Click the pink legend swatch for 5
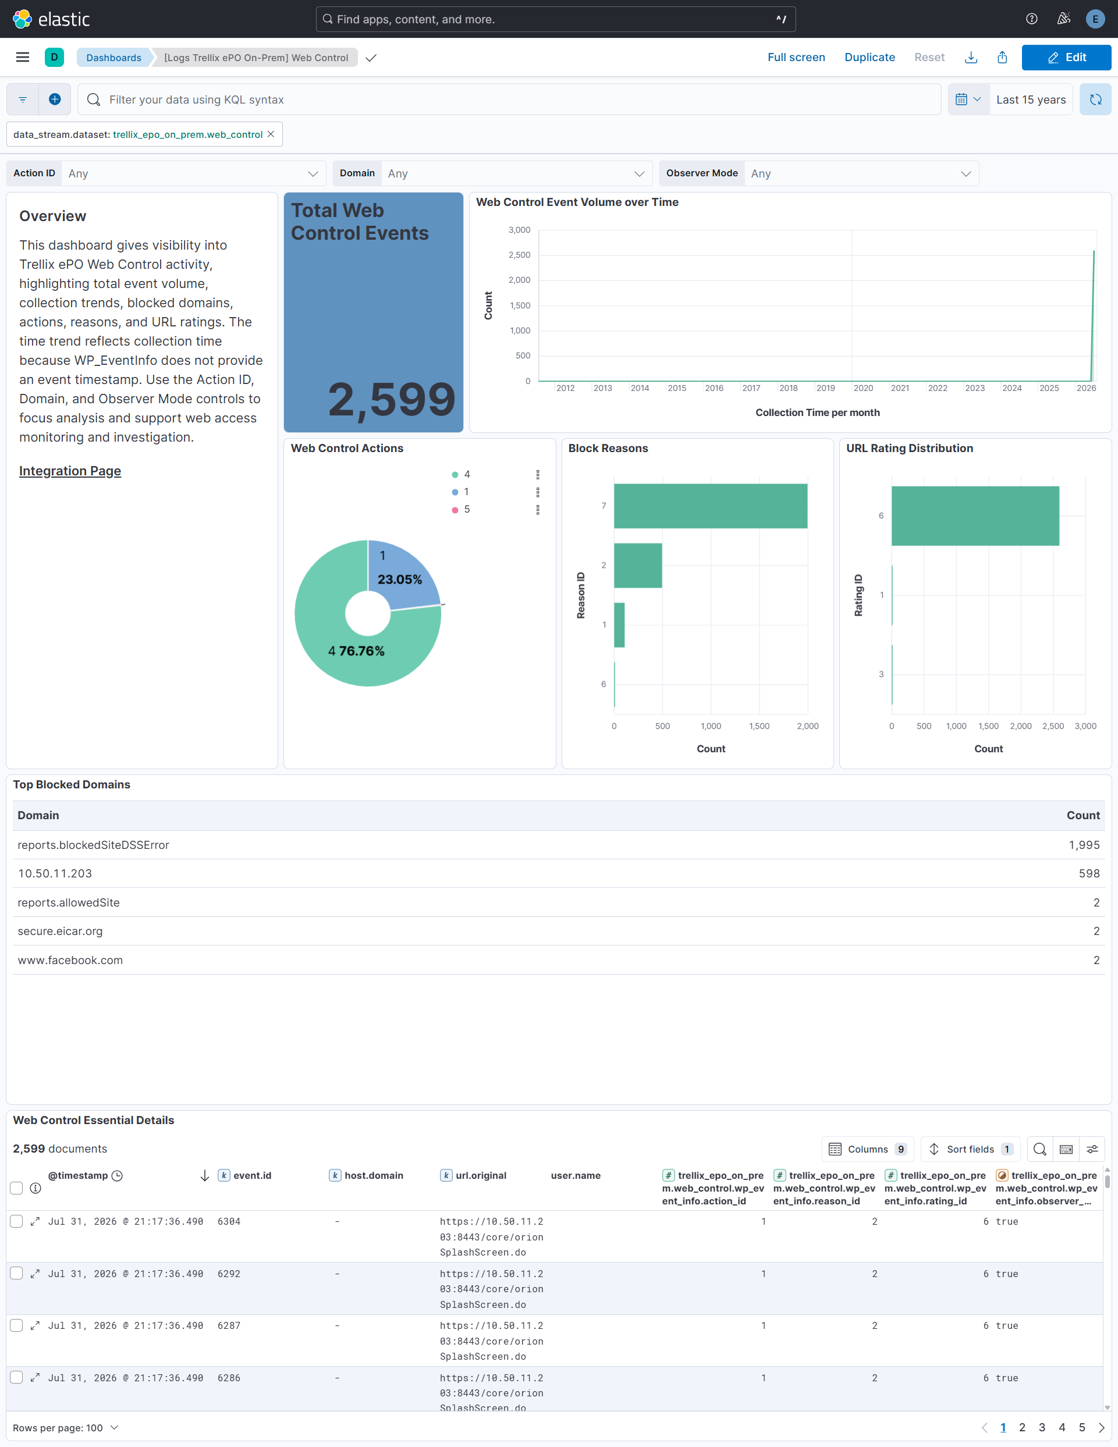Image resolution: width=1118 pixels, height=1447 pixels. (455, 510)
